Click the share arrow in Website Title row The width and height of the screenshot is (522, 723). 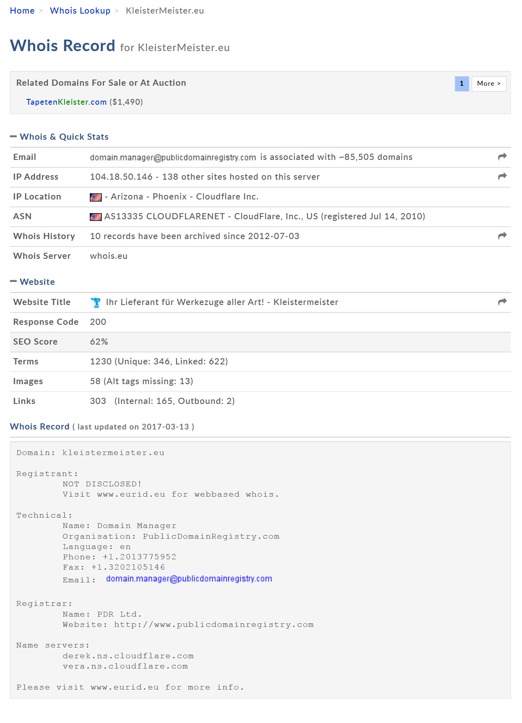(502, 302)
